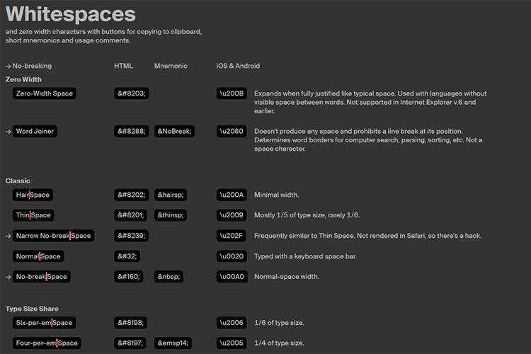This screenshot has height=354, width=531.
Task: Click the Word Joiner copy button
Action: tap(35, 131)
